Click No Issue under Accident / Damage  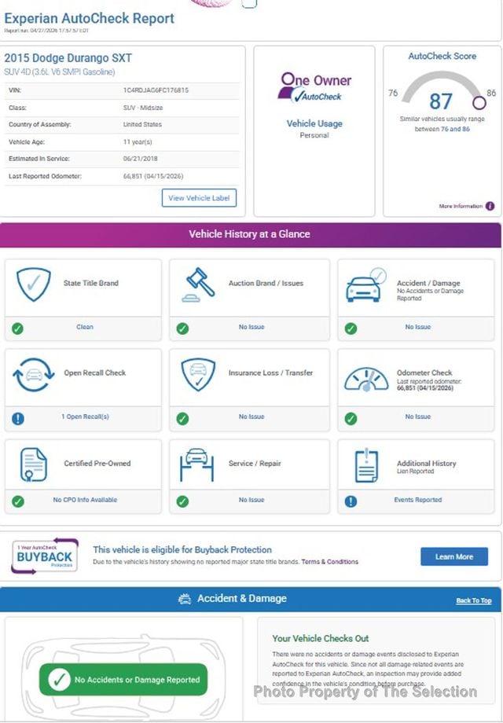417,326
